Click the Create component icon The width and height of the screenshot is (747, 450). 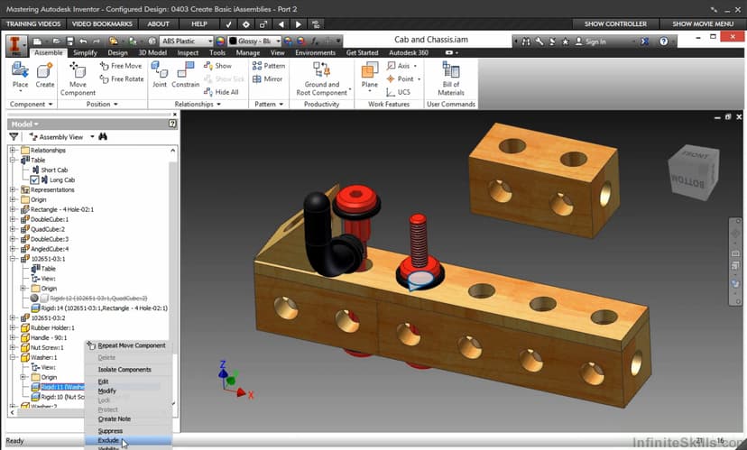point(45,70)
